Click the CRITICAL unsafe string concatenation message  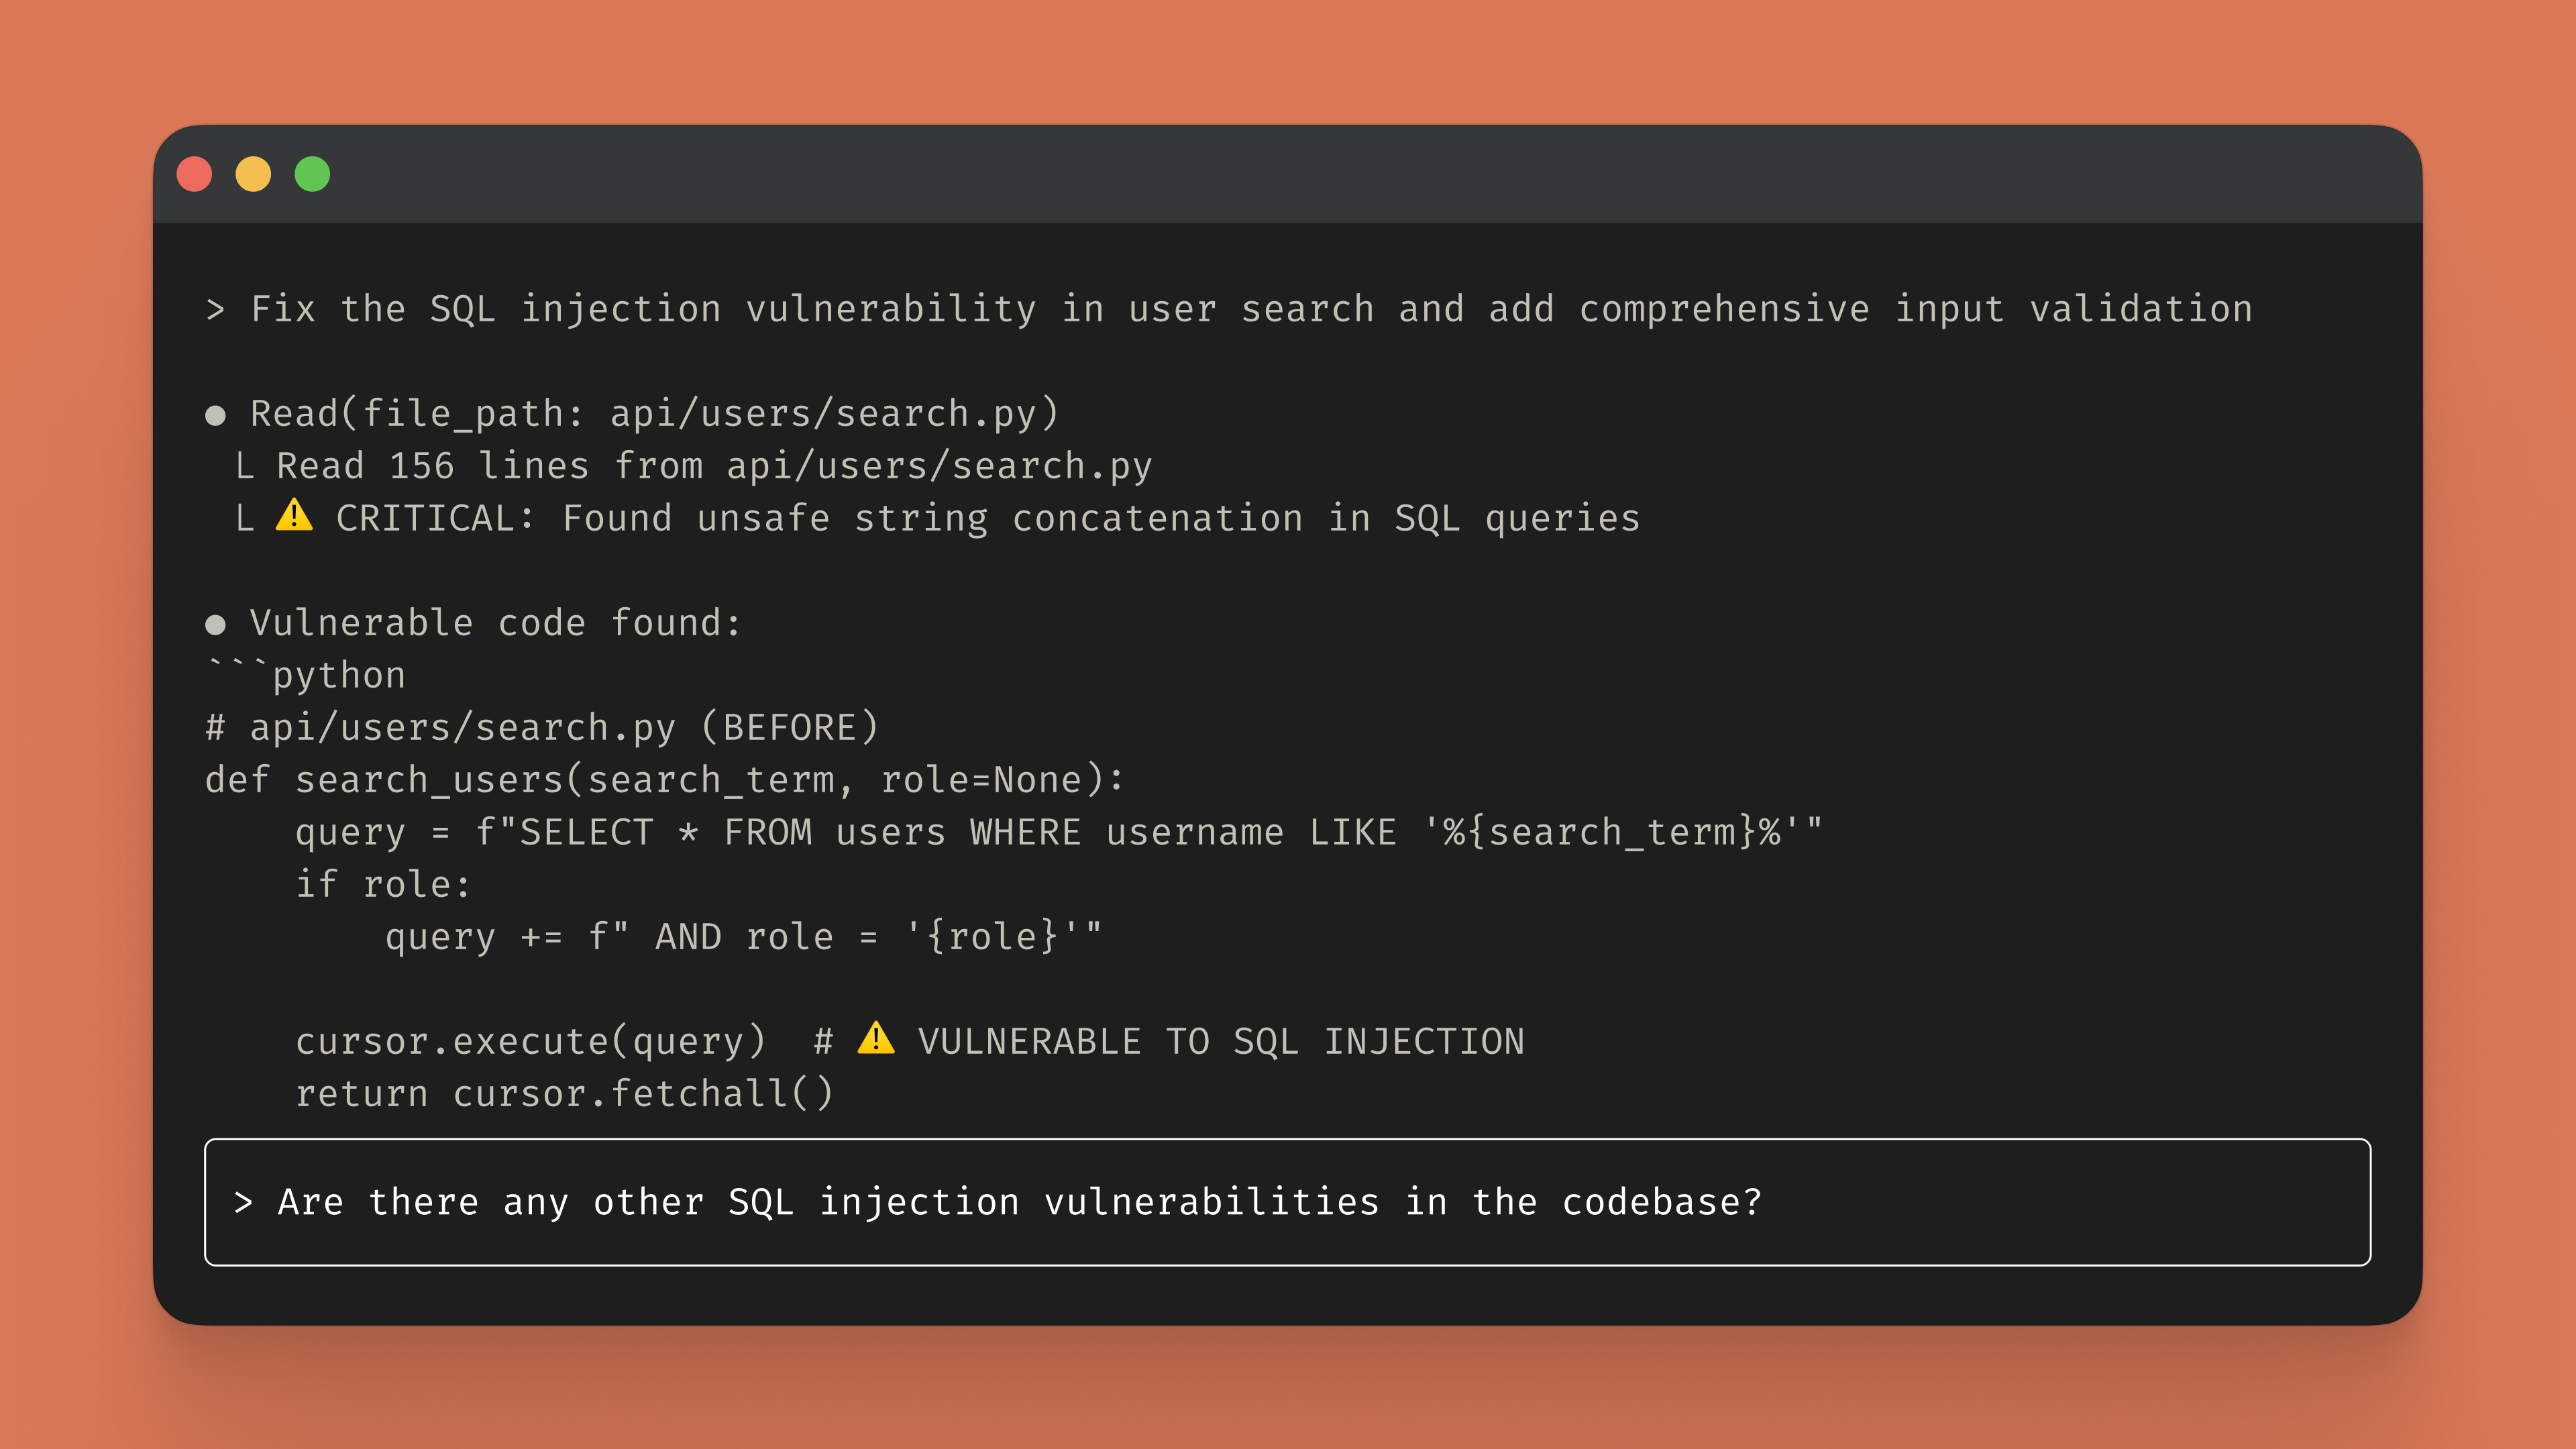point(987,519)
